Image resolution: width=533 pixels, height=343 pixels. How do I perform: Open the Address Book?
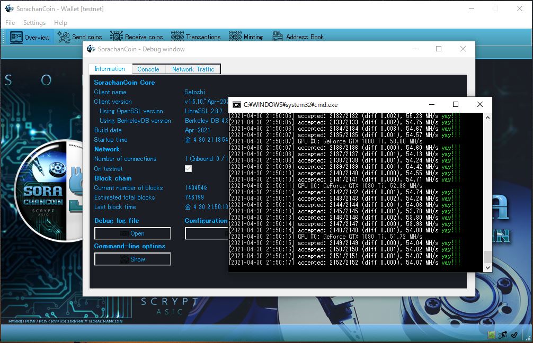(298, 37)
